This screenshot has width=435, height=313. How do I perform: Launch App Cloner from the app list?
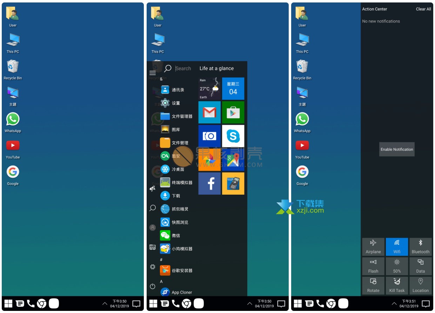(176, 292)
